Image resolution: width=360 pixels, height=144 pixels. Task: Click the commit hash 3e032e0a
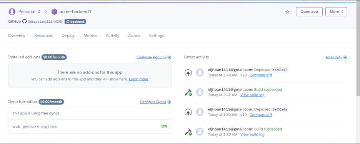(x=280, y=110)
